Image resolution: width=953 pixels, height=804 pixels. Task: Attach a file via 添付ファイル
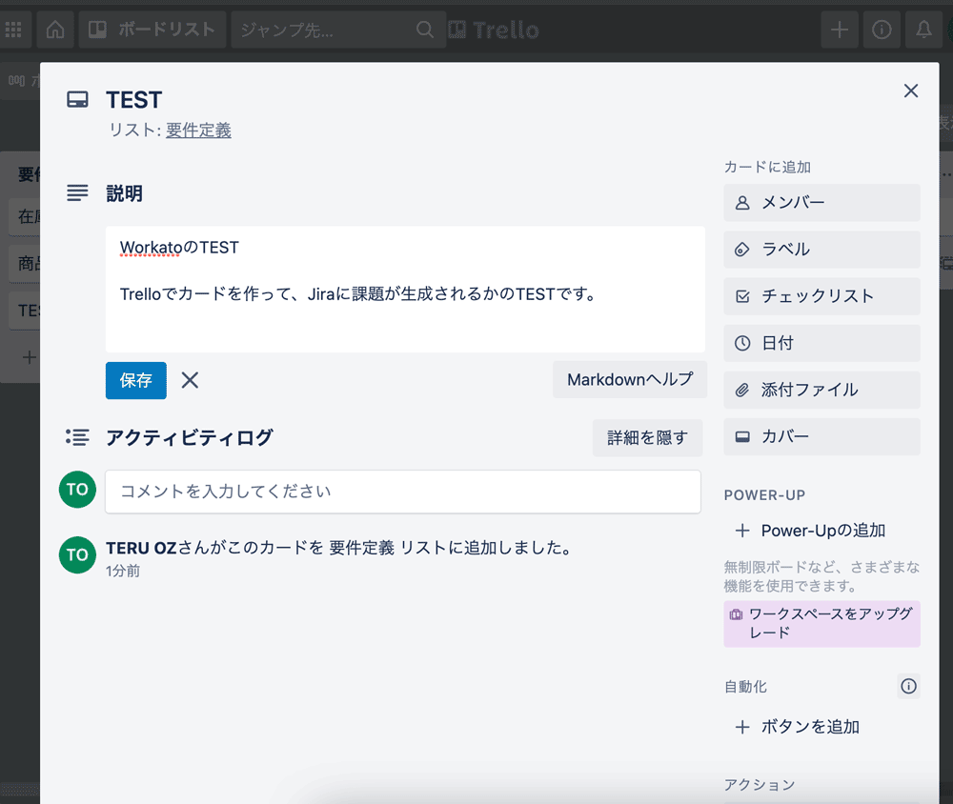pyautogui.click(x=821, y=391)
